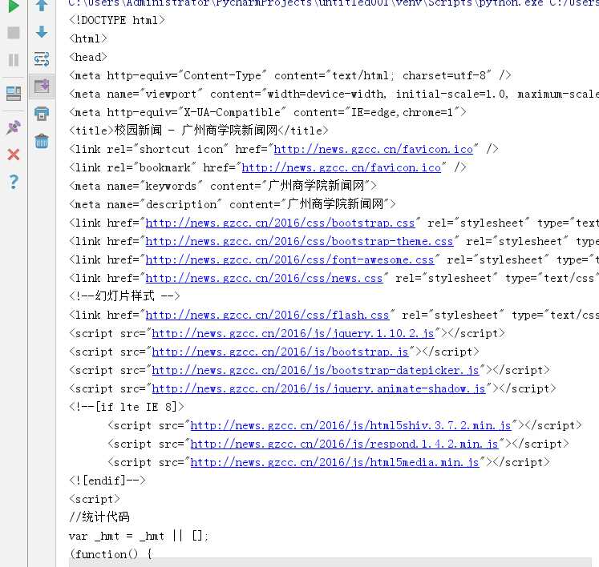Click the 'var _hmt = _hmt || [];' line
599x567 pixels.
pos(139,536)
